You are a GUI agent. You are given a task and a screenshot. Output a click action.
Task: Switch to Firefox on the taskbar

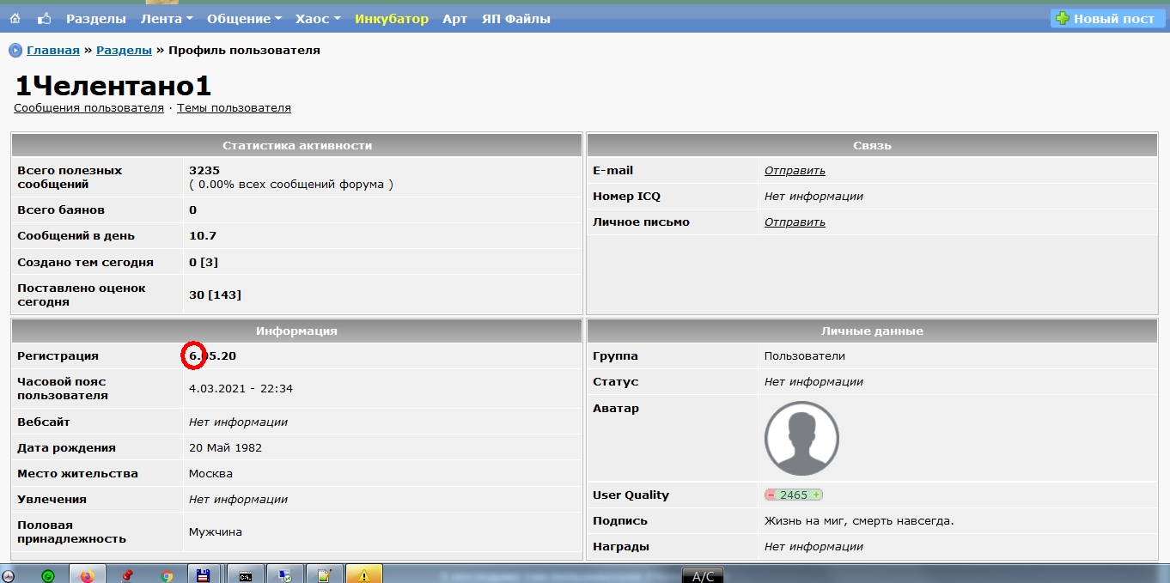pyautogui.click(x=87, y=575)
